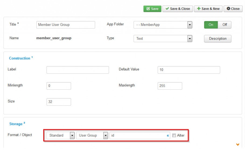Switch the field status to Off
The height and width of the screenshot is (151, 245).
tap(225, 25)
